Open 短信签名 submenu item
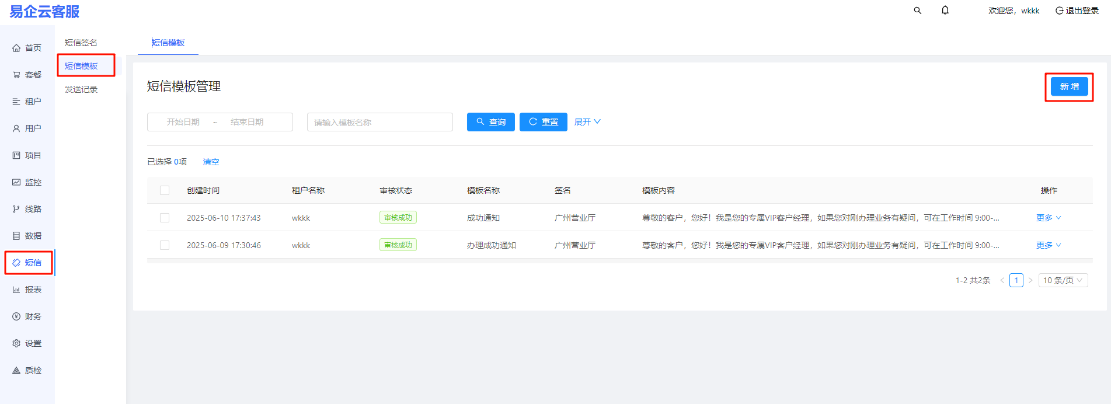The height and width of the screenshot is (404, 1111). click(x=81, y=43)
